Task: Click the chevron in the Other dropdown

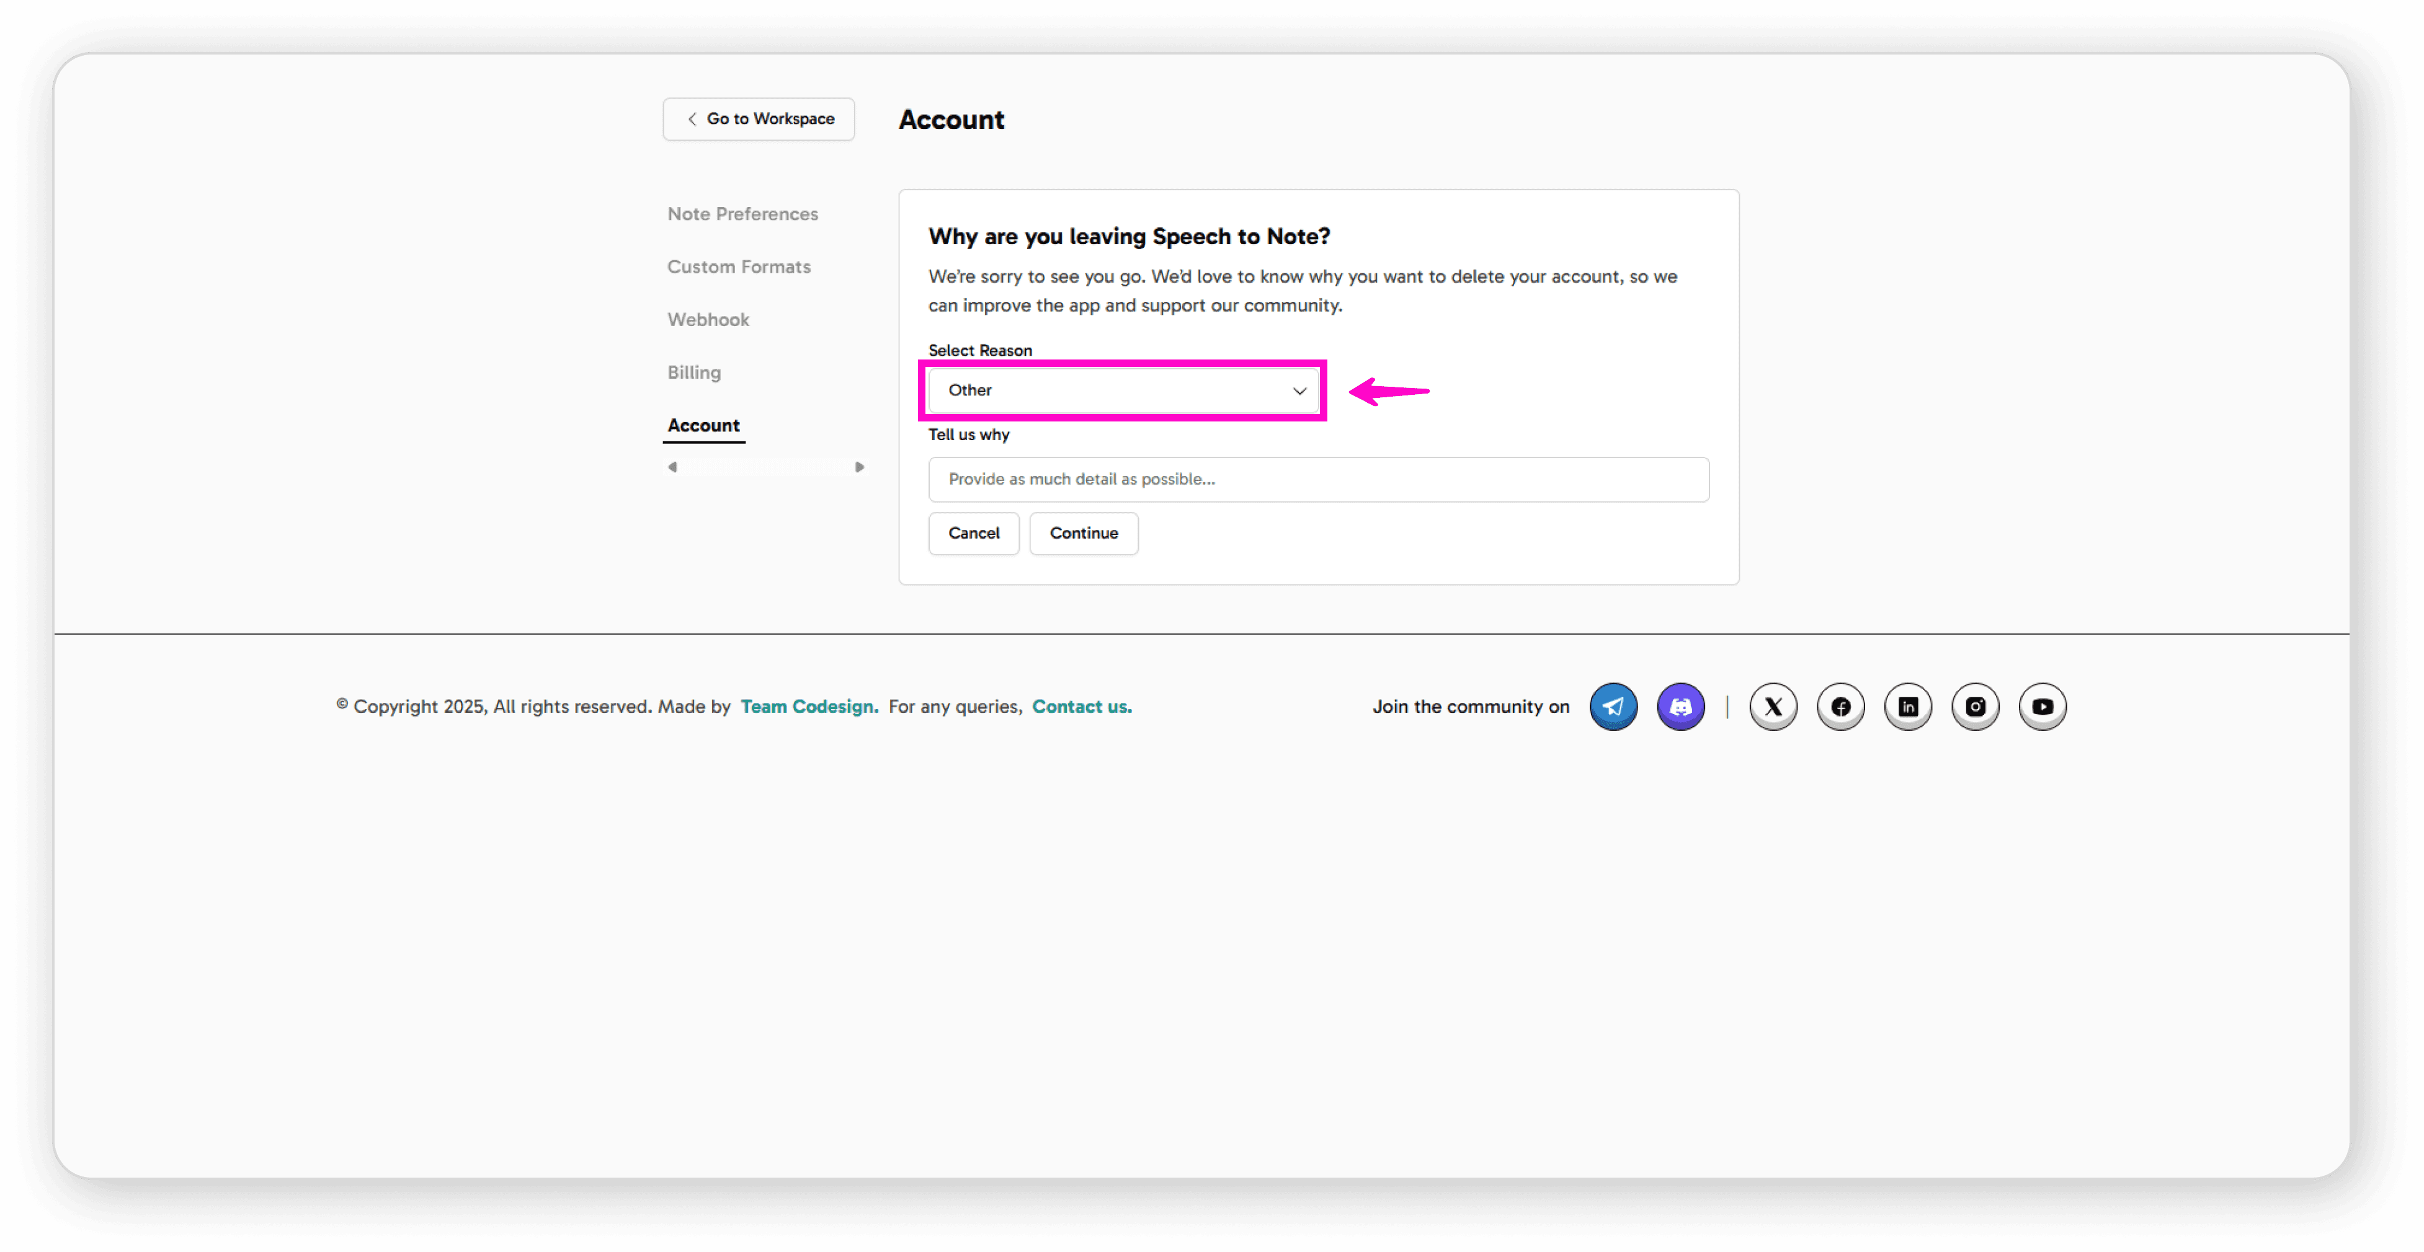Action: pos(1299,391)
